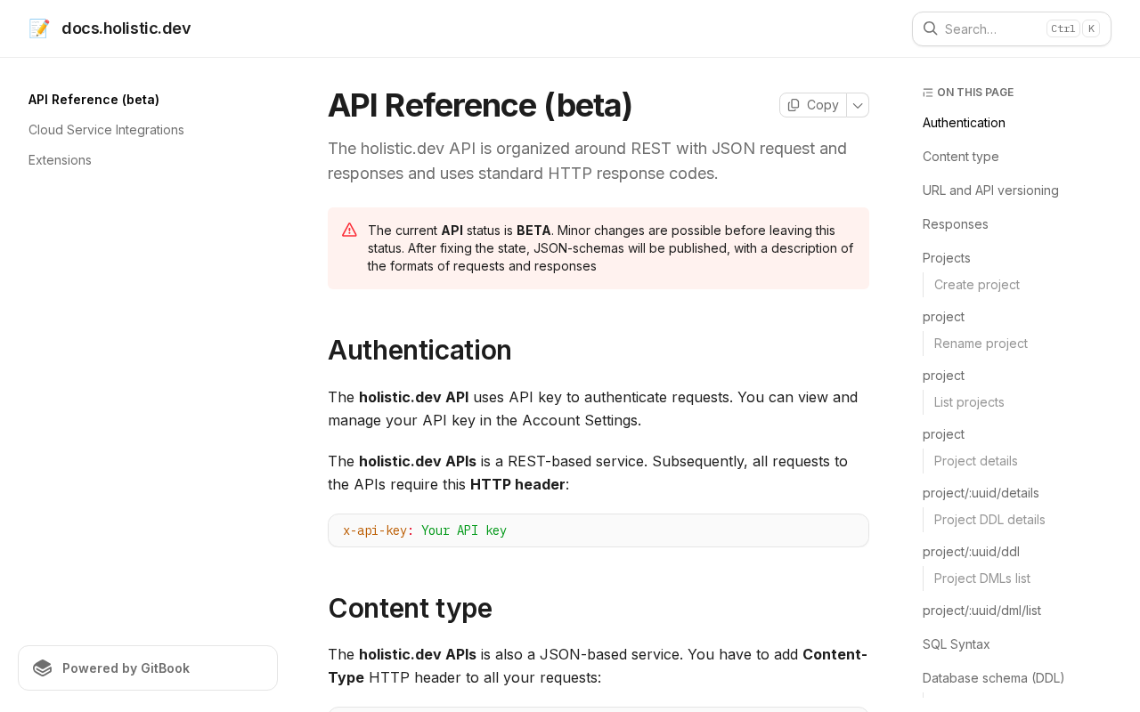Image resolution: width=1140 pixels, height=712 pixels.
Task: Navigate to the Extensions page
Action: (x=60, y=160)
